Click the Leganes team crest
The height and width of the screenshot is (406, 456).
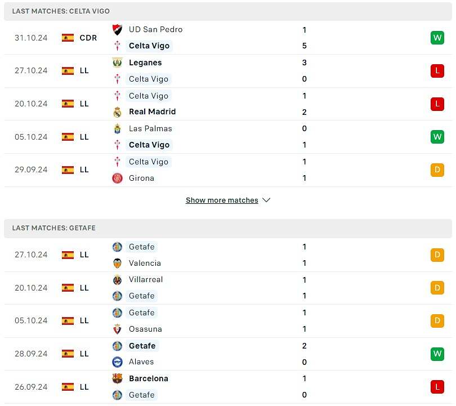(x=117, y=63)
